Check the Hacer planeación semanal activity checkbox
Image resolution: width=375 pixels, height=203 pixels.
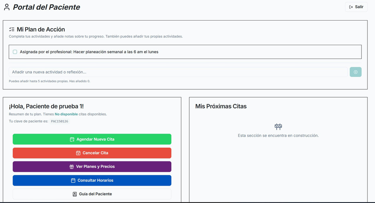point(15,52)
